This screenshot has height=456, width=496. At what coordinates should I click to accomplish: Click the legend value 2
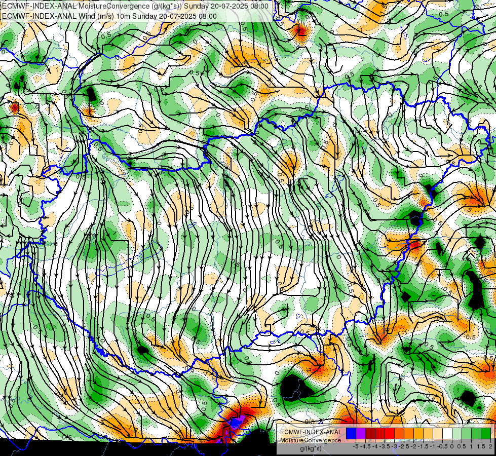click(x=490, y=446)
